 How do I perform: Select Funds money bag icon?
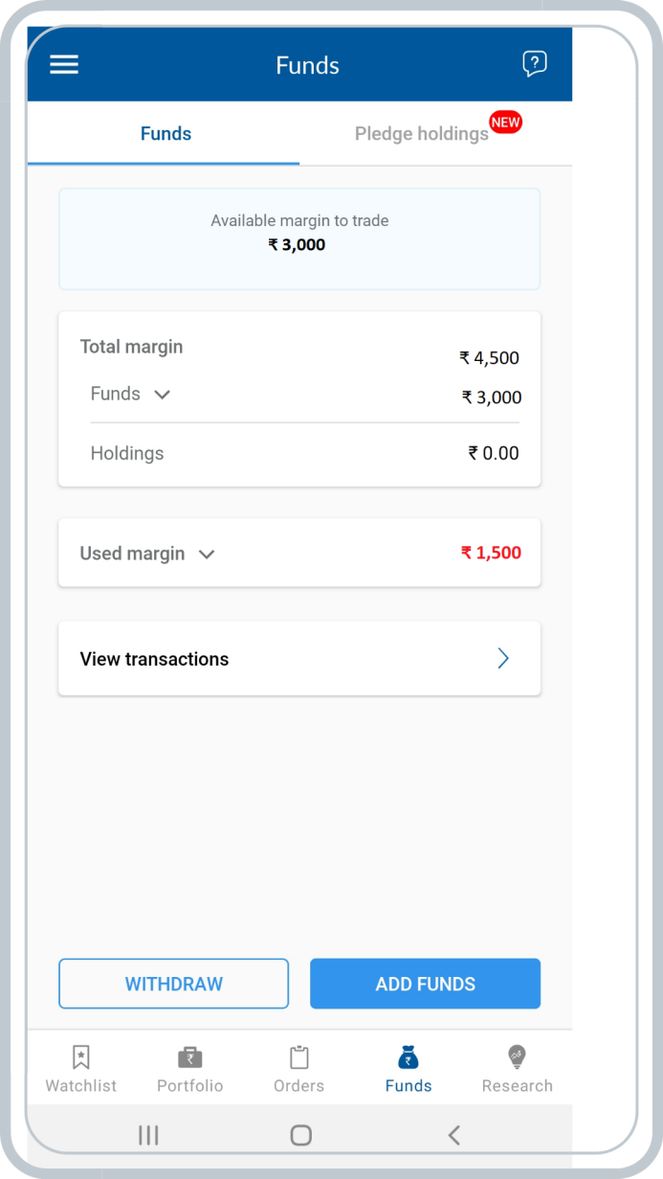(409, 1057)
